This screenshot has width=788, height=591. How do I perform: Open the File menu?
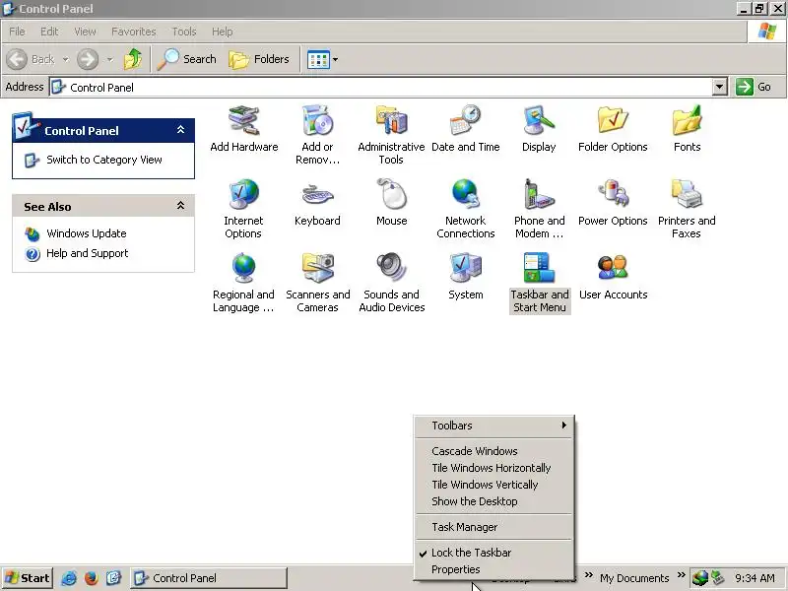17,32
